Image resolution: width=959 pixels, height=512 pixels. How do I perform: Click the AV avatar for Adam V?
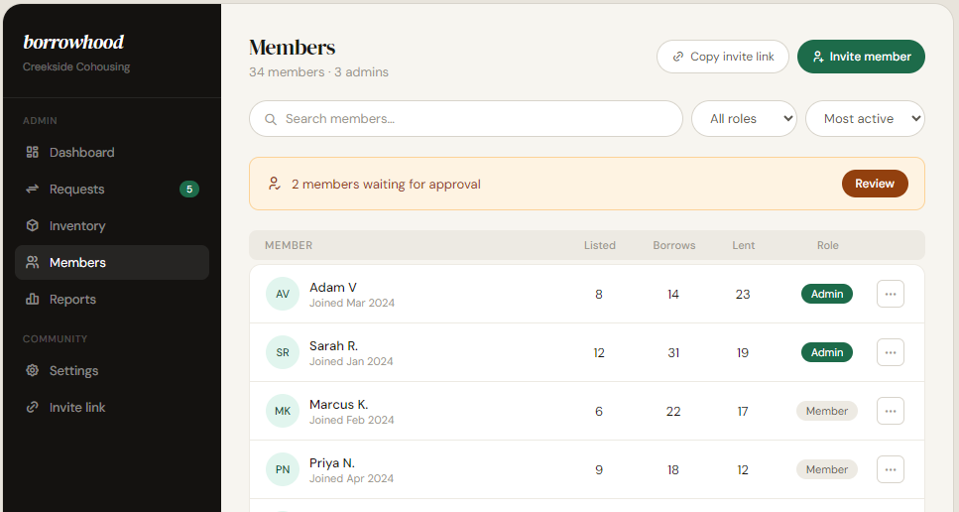[283, 295]
